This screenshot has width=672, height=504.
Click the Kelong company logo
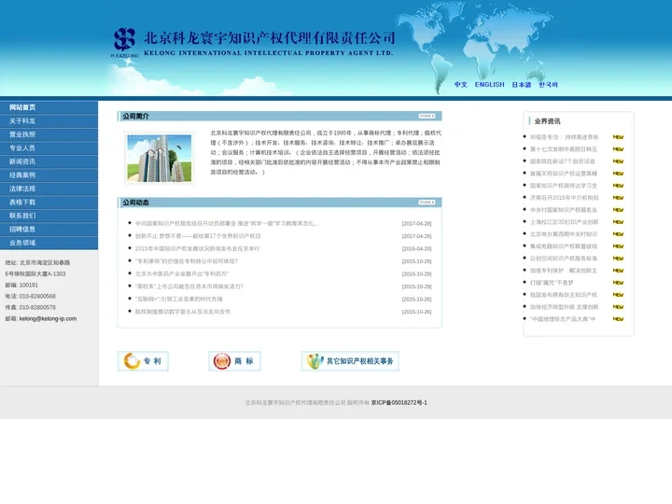coord(124,42)
